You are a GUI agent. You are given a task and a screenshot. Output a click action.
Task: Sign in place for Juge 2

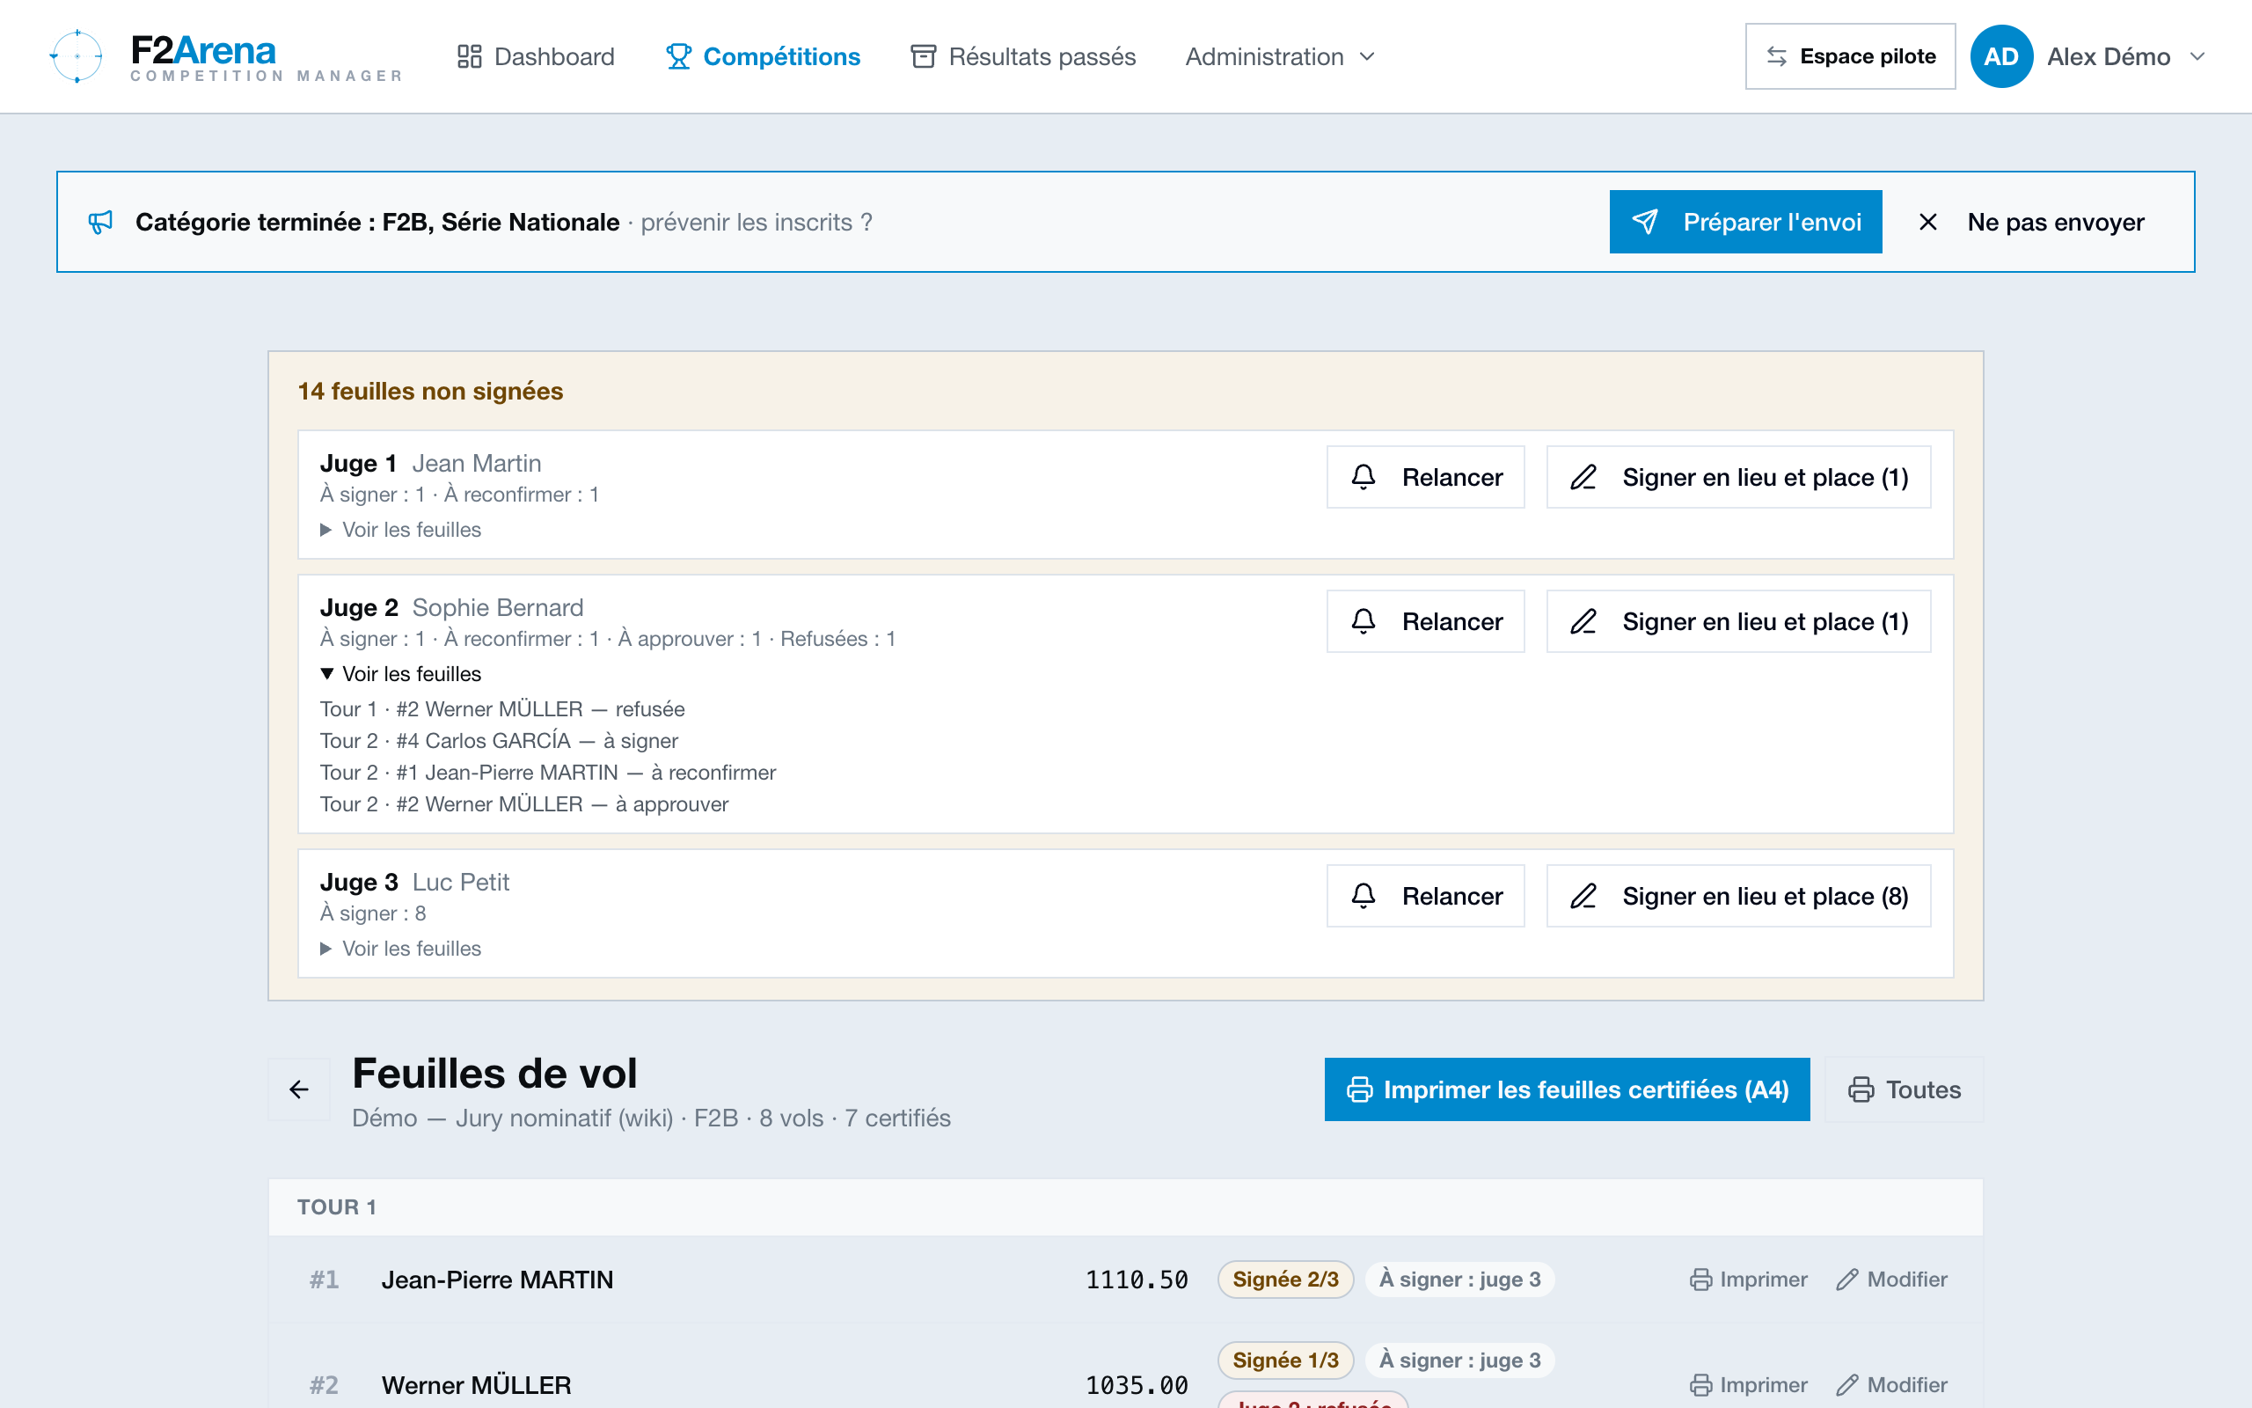coord(1738,621)
